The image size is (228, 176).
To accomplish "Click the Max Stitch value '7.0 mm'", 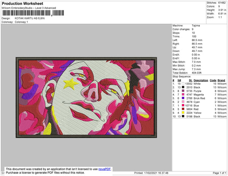I will (196, 62).
